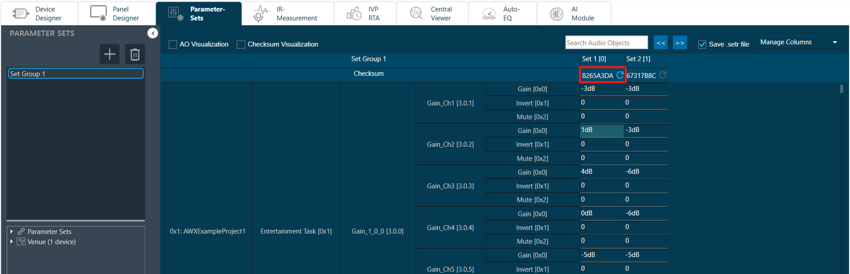The image size is (850, 274).
Task: Switch to the Panel Designer tab
Action: (x=117, y=13)
